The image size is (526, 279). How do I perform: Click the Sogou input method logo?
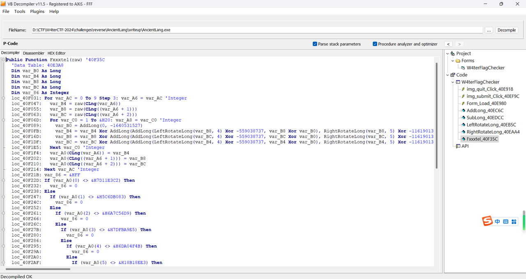(487, 221)
